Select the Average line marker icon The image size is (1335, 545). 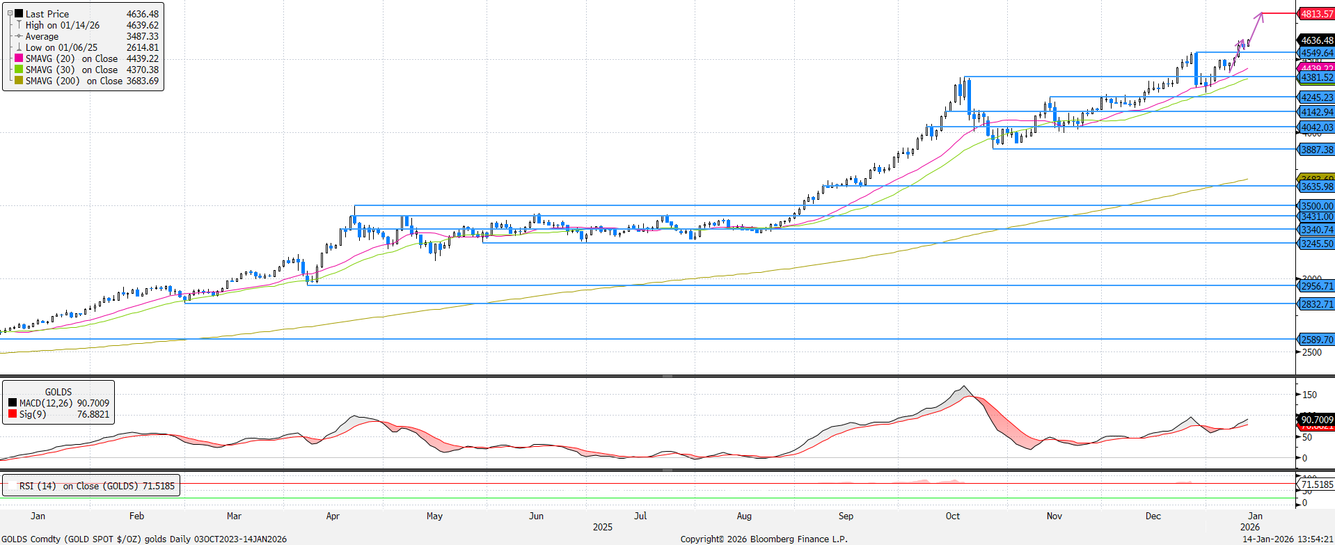pyautogui.click(x=19, y=36)
